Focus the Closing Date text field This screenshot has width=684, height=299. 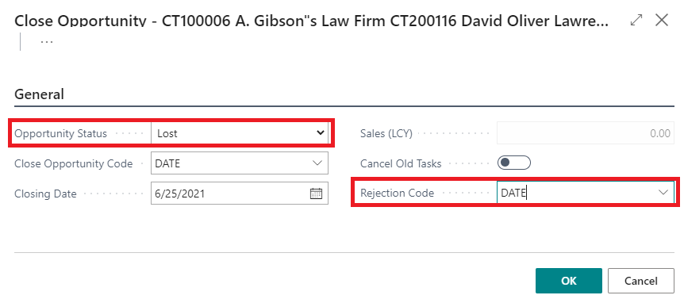(230, 194)
